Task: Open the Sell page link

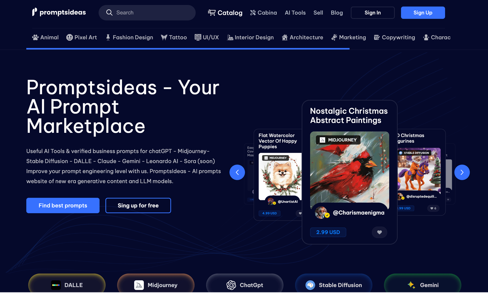Action: pos(318,13)
